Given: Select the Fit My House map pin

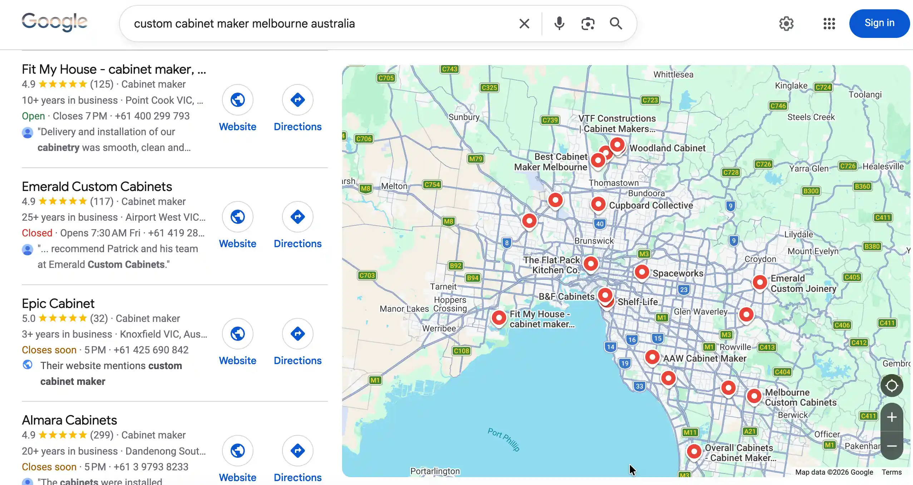Looking at the screenshot, I should point(499,318).
